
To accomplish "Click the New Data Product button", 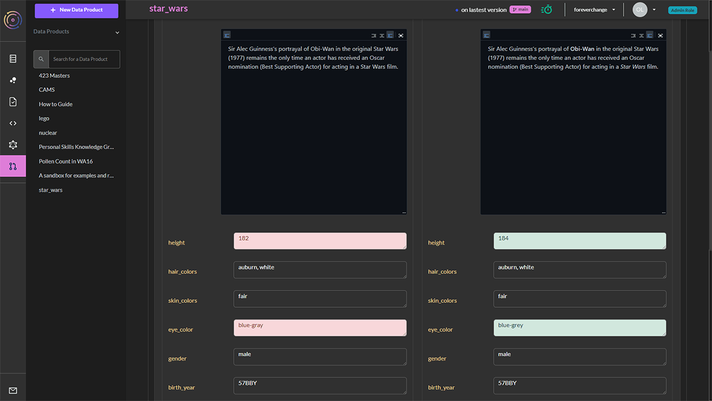I will point(76,11).
